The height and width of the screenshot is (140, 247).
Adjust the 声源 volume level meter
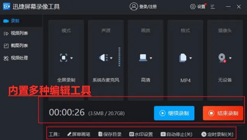120,57
